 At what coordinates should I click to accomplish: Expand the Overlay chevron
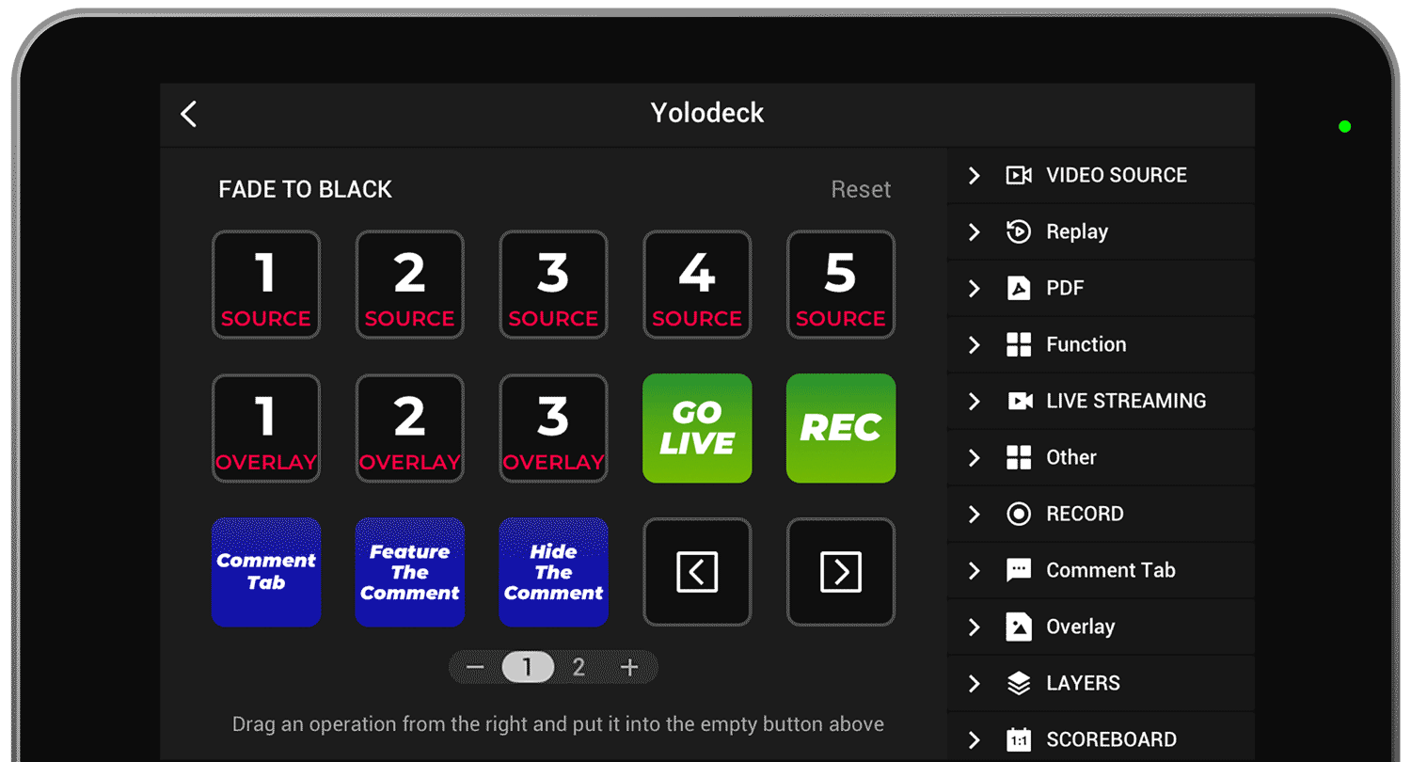[975, 627]
